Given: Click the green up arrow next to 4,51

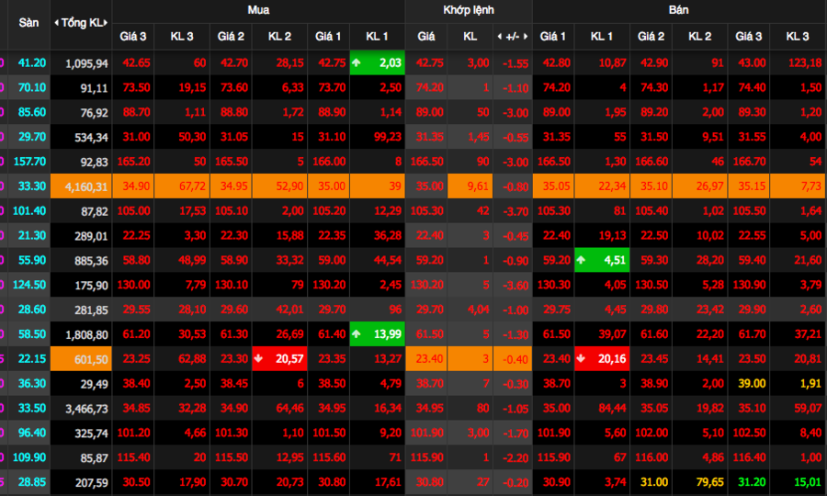Looking at the screenshot, I should coord(581,260).
